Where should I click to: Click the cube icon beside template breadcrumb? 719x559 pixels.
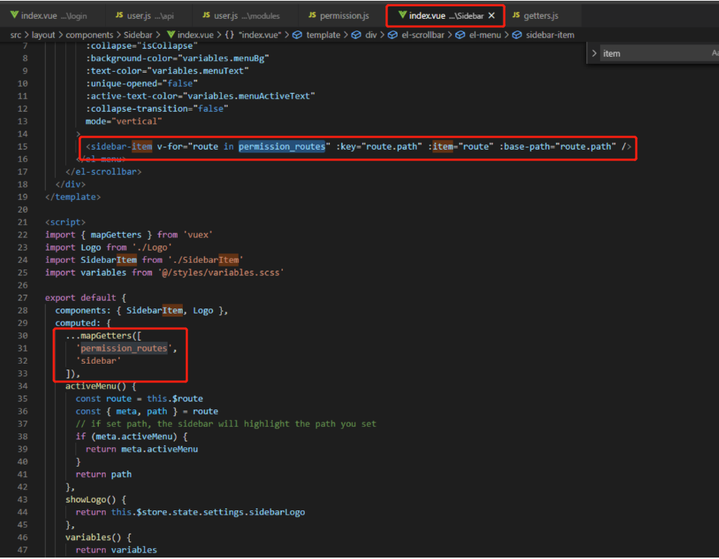[297, 35]
